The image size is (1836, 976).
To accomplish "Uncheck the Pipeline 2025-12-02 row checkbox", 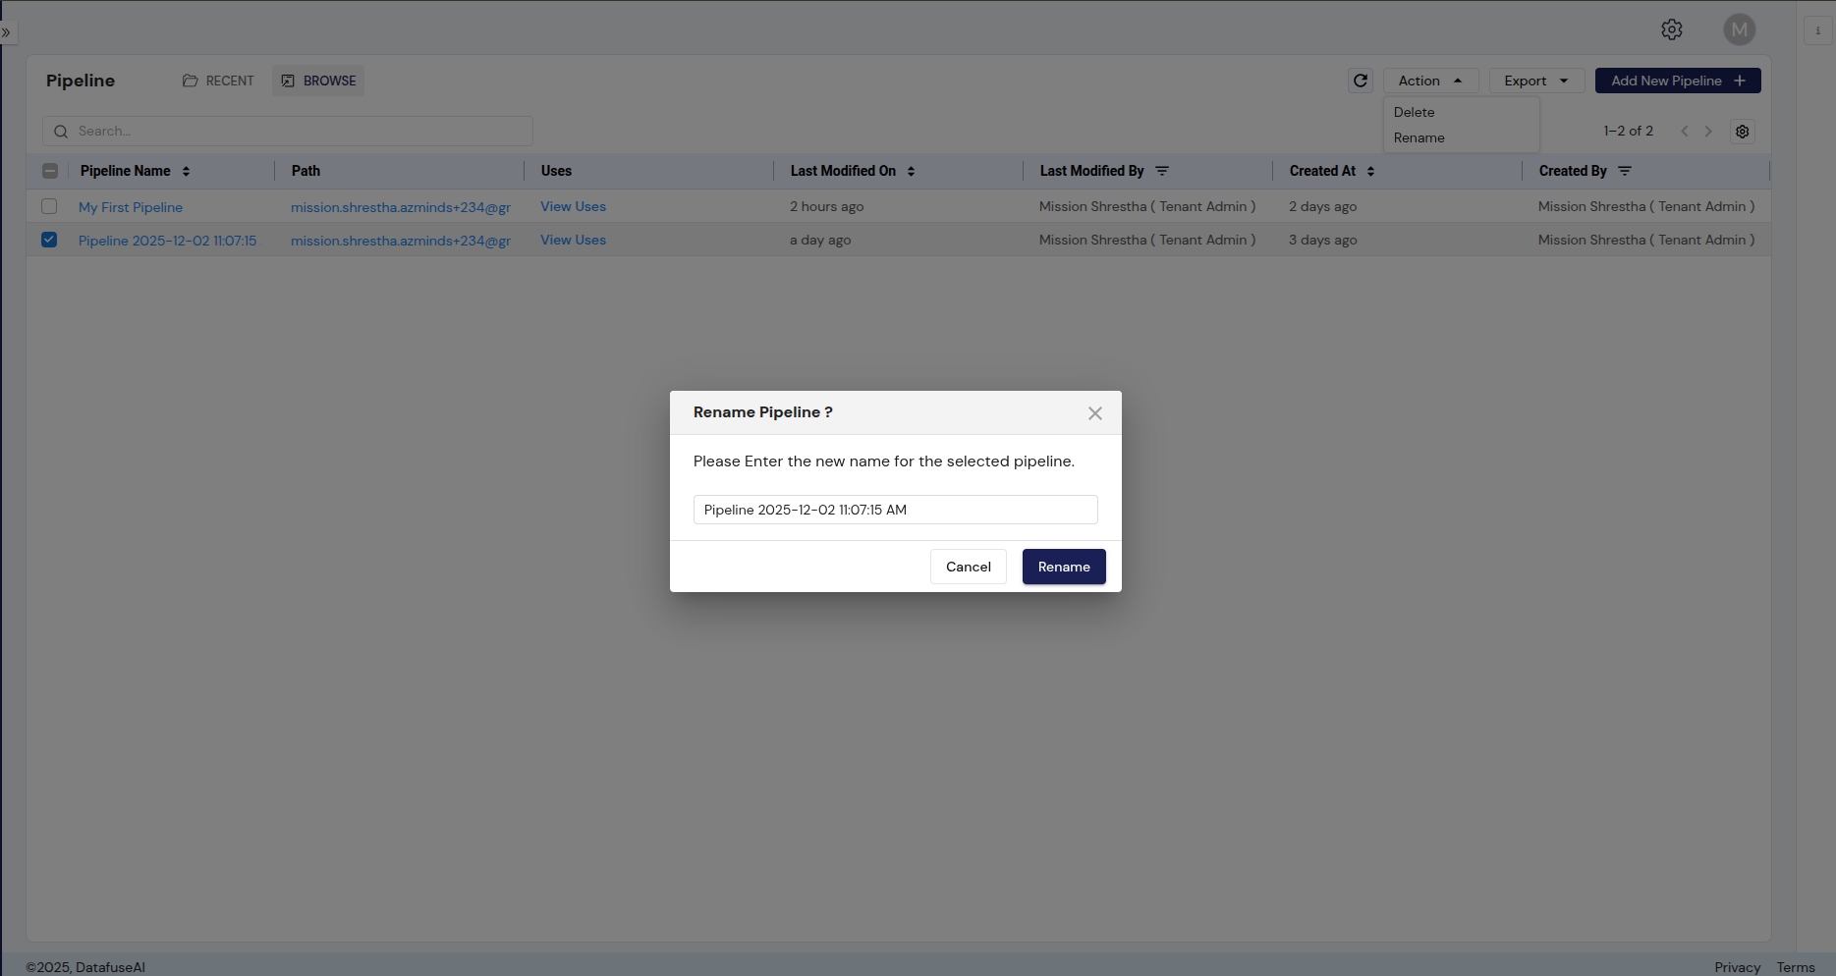I will tap(49, 240).
